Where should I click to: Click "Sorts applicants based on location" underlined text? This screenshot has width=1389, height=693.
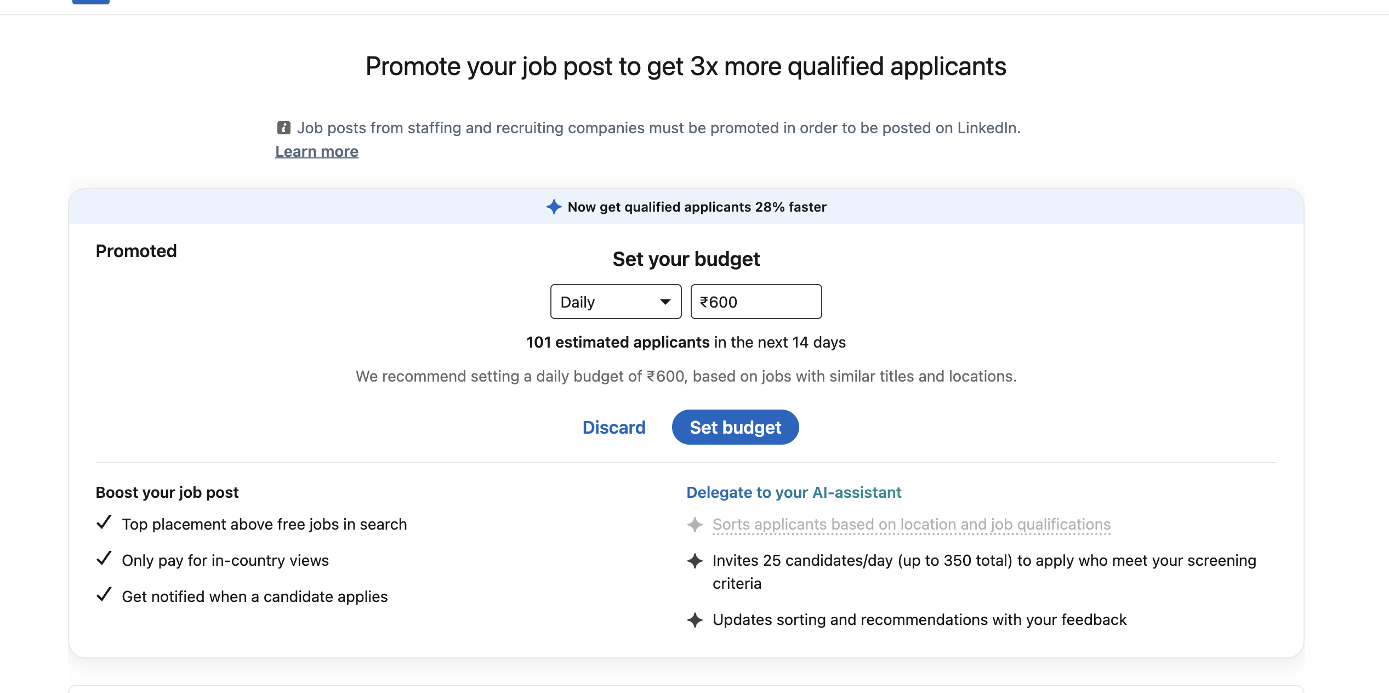point(911,525)
